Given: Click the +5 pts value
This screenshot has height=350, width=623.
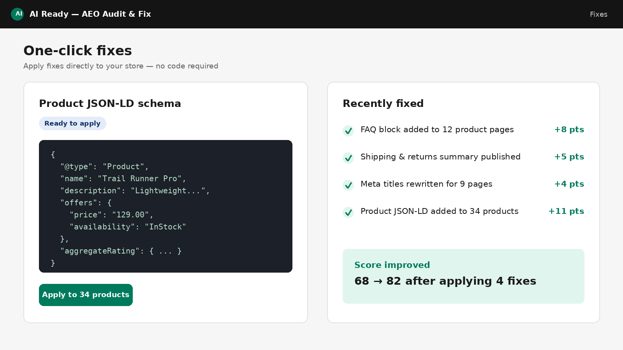Looking at the screenshot, I should pyautogui.click(x=569, y=157).
